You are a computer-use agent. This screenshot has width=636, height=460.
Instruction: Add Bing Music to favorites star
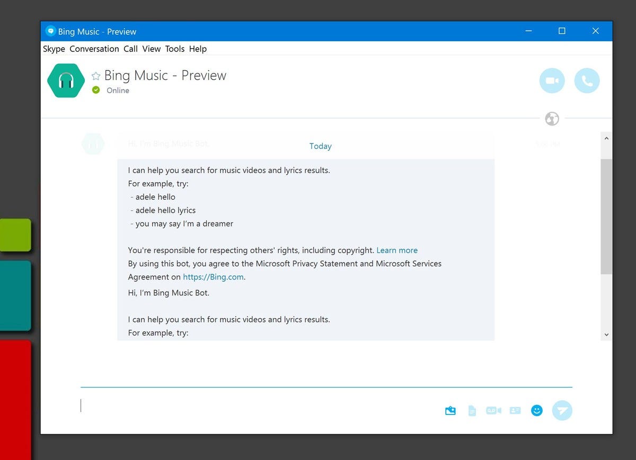point(96,76)
